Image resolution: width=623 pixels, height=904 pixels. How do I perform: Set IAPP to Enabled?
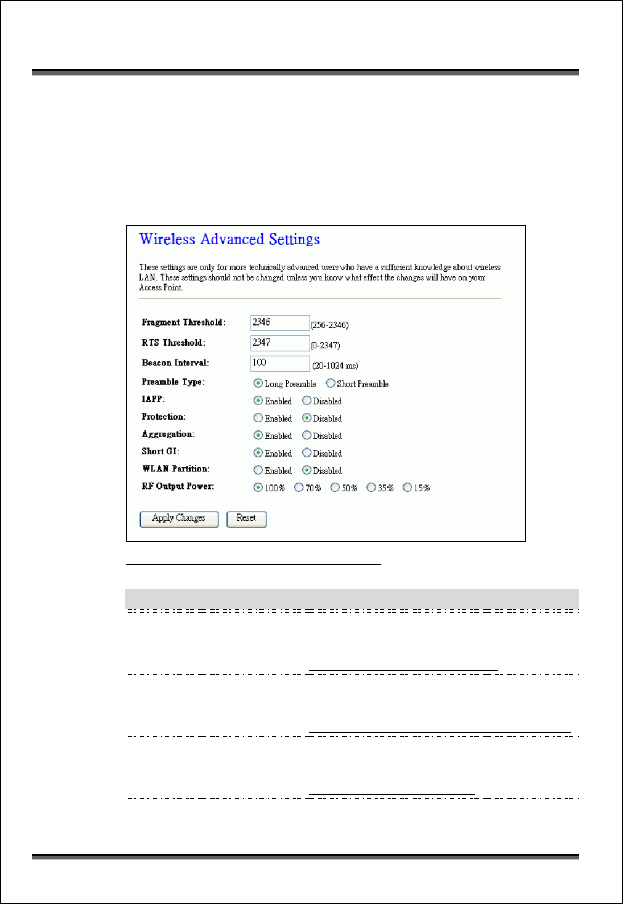(258, 401)
